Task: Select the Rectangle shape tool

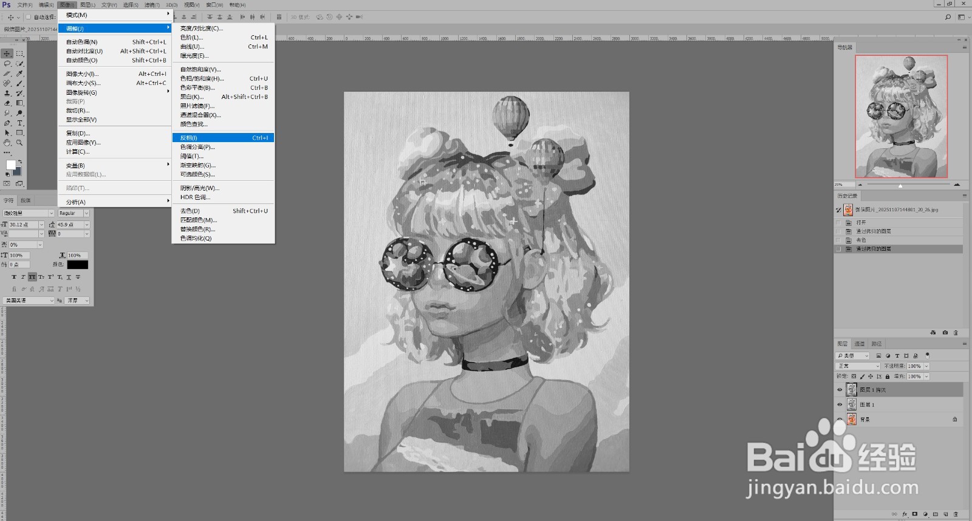Action: (19, 132)
